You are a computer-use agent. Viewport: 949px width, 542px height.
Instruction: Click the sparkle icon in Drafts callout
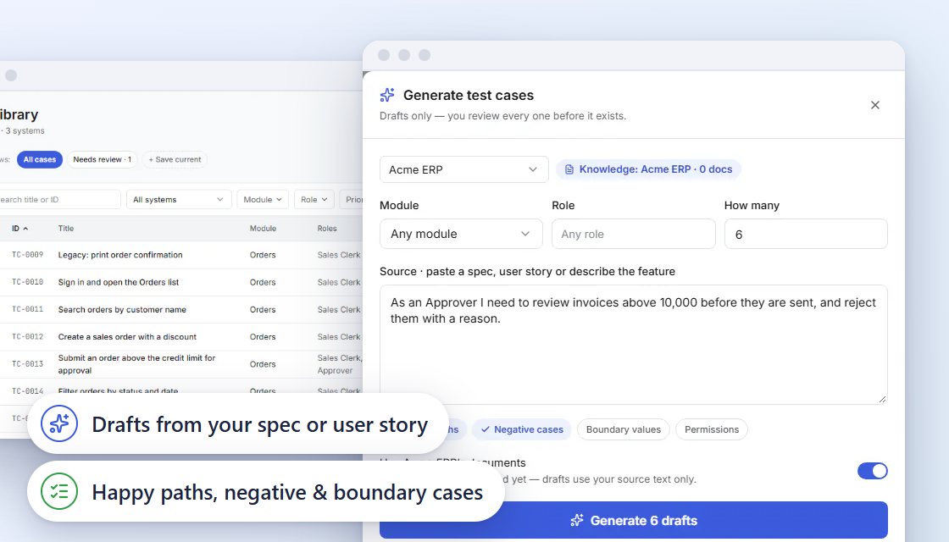click(59, 423)
